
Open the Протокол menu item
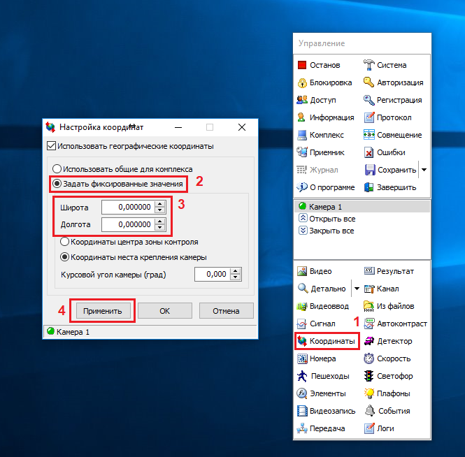click(394, 117)
